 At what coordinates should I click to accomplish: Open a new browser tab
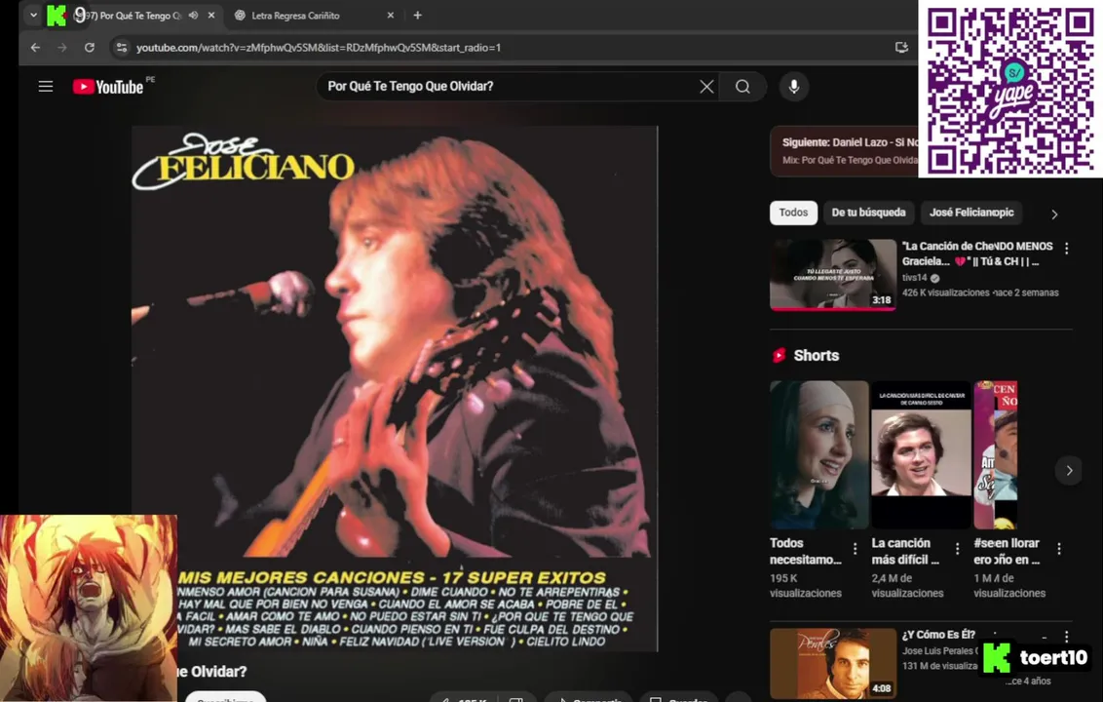(417, 15)
